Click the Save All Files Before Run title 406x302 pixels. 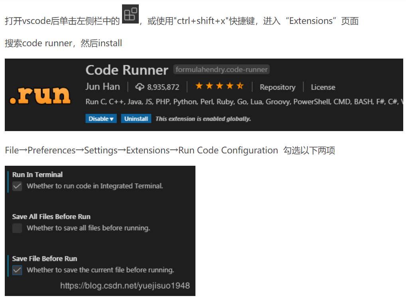tap(51, 217)
